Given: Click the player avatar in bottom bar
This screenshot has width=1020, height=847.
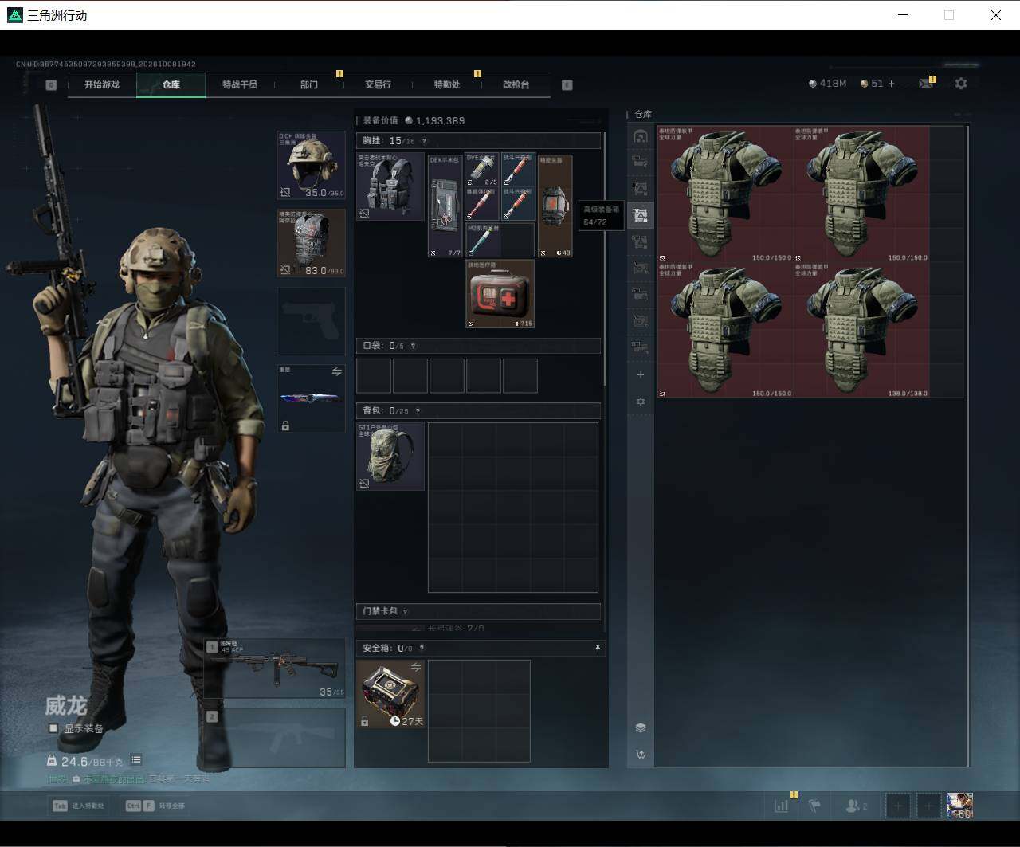Looking at the screenshot, I should [960, 806].
